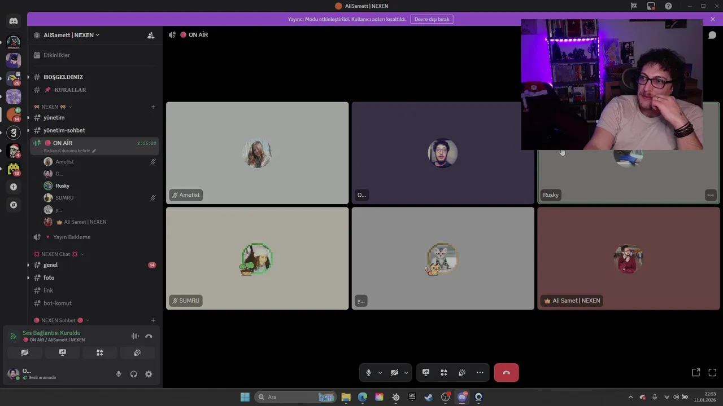Image resolution: width=723 pixels, height=406 pixels.
Task: Open more options on Rusky's tile
Action: click(x=711, y=195)
